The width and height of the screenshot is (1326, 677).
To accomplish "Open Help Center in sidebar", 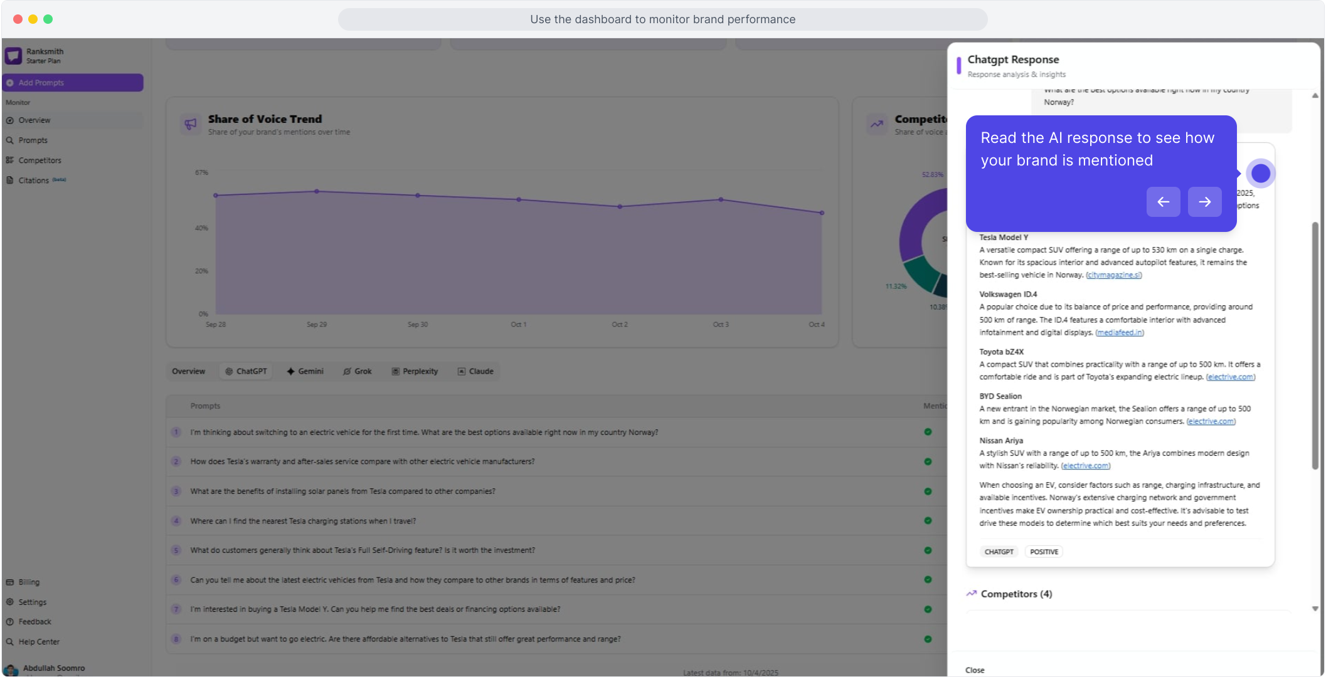I will pos(38,641).
